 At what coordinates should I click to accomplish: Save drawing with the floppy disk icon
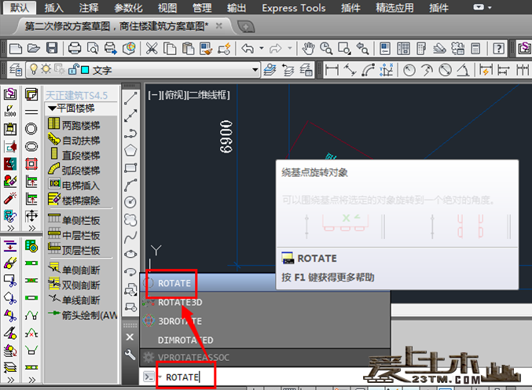pos(52,49)
